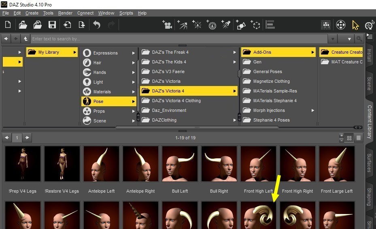Viewport: 376px width, 229px height.
Task: Select the !Prep V4 Legs thumbnail
Action: 23,164
